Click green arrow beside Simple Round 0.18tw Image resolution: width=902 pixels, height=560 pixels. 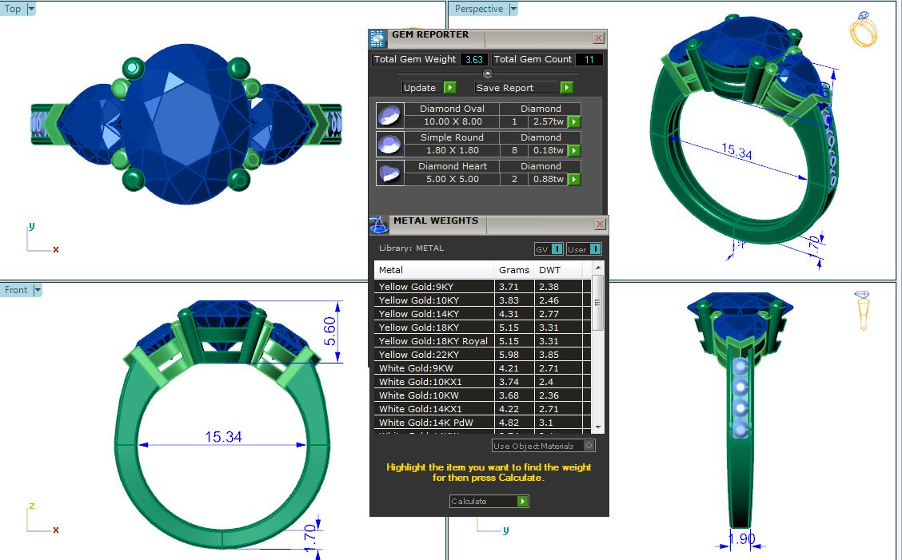pyautogui.click(x=574, y=151)
